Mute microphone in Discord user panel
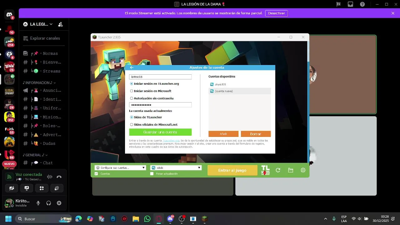The image size is (400, 225). pos(38,203)
